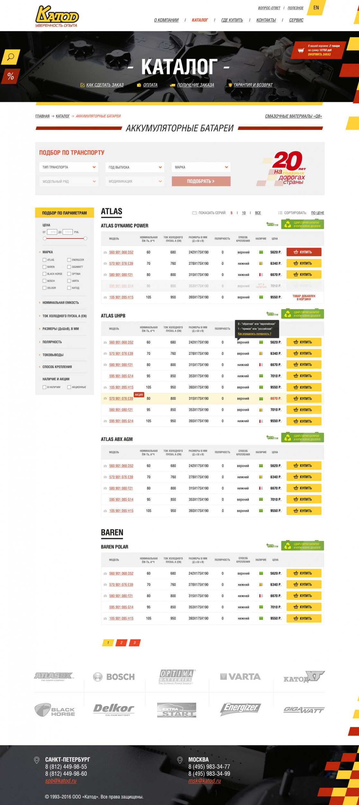Open the percent discounts side tab
Viewport: 359px width, 805px height.
click(x=10, y=76)
